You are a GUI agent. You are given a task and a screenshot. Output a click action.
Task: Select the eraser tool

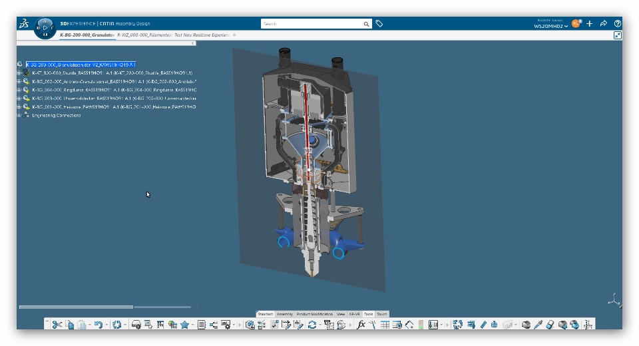550,325
